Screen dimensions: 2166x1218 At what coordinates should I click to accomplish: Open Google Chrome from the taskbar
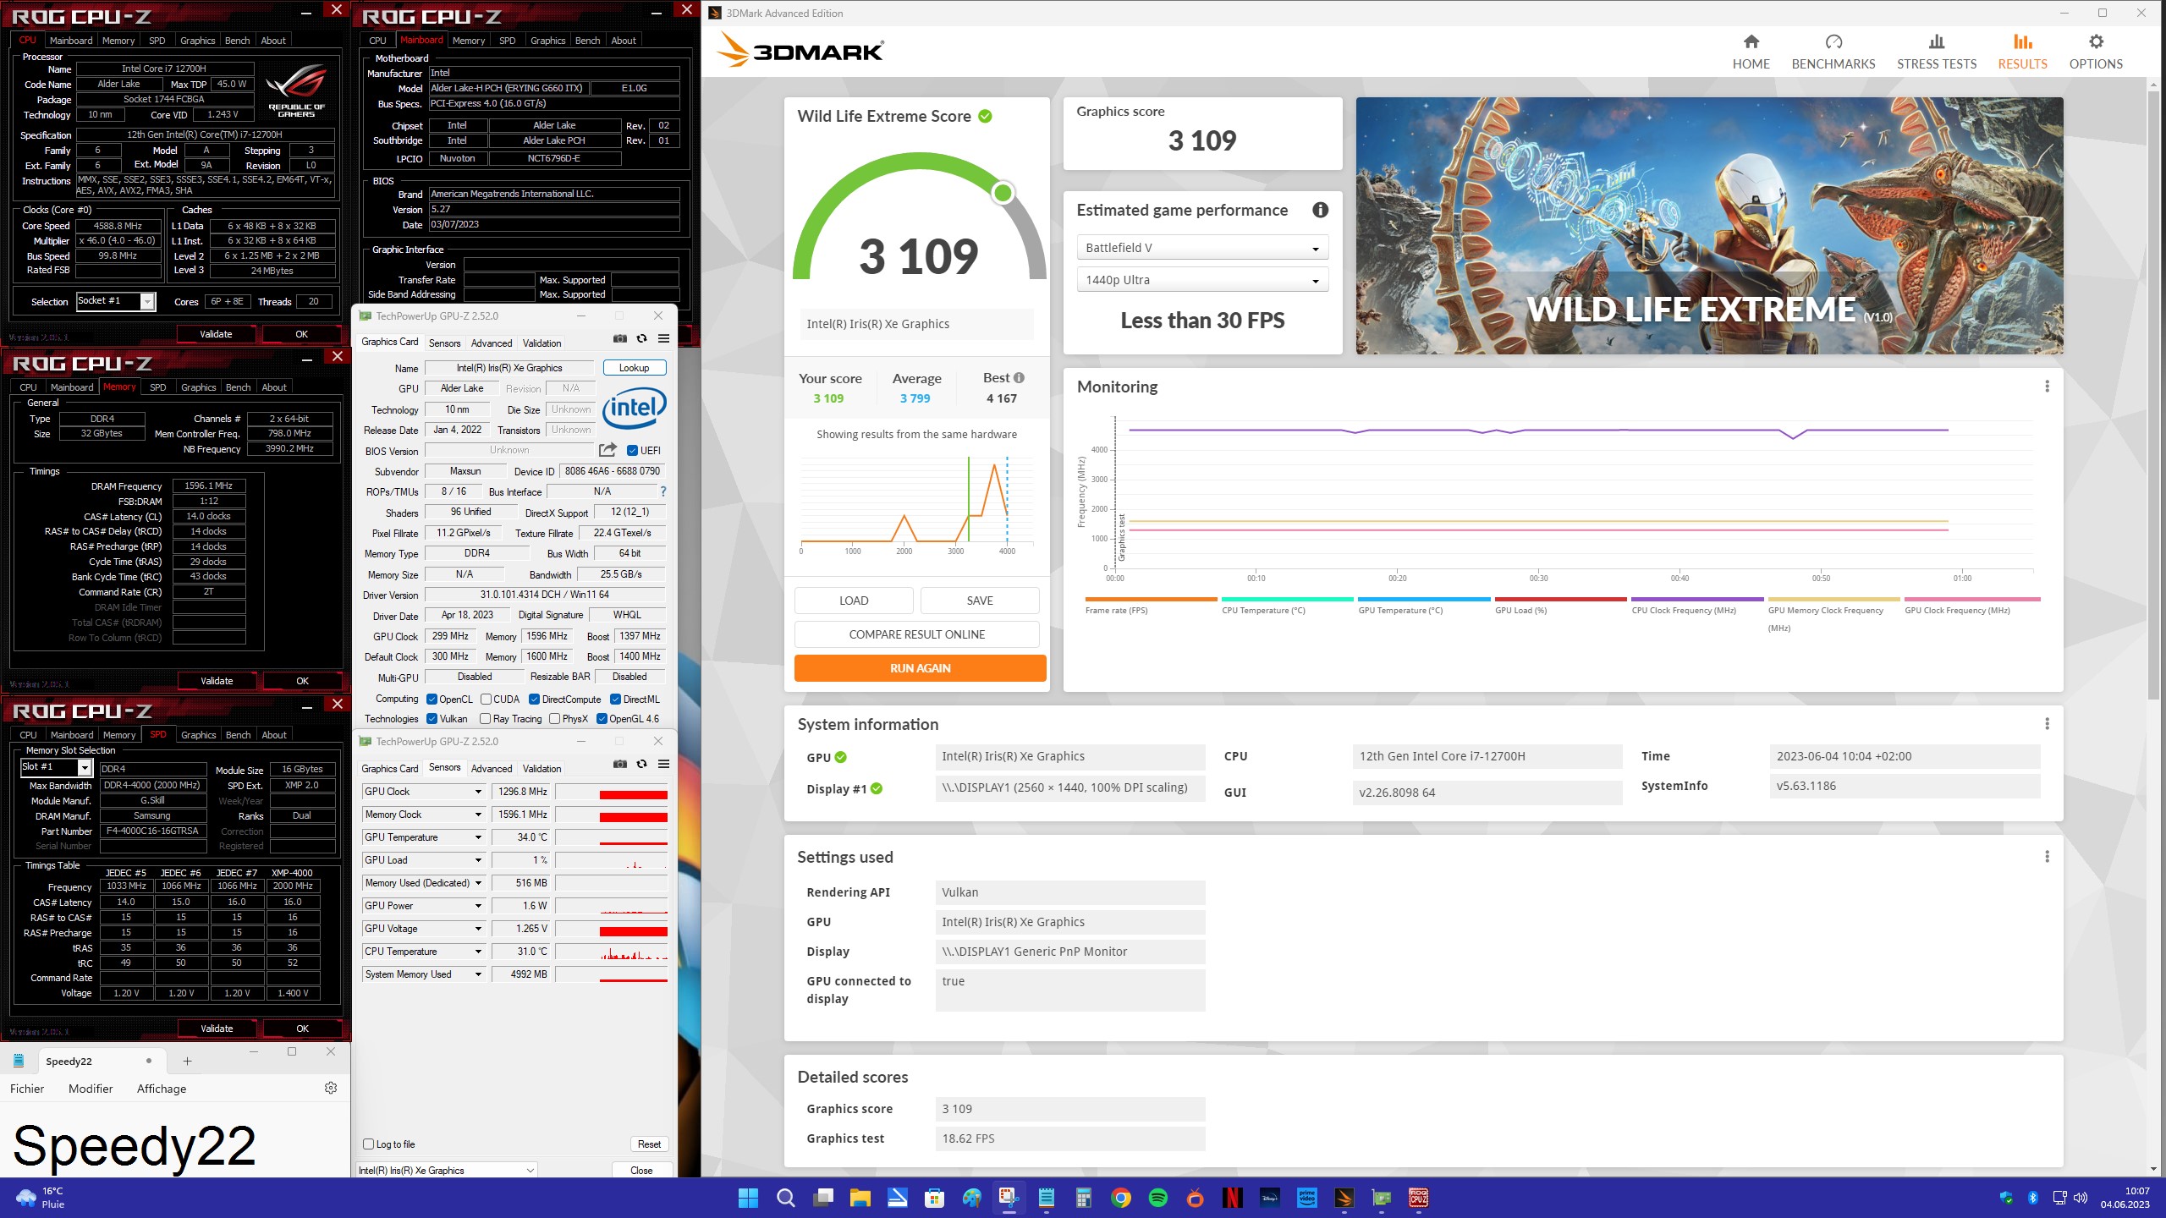click(x=1120, y=1198)
